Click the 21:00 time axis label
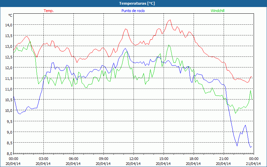This screenshot has width=267, height=167. click(224, 159)
